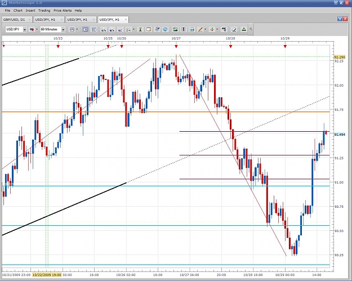Click the horizontal line tool icon
Viewport: 352px width, 281px height.
click(191, 29)
